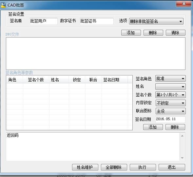Click the 删除 button above DWG file list
193x177 pixels.
(x=153, y=33)
